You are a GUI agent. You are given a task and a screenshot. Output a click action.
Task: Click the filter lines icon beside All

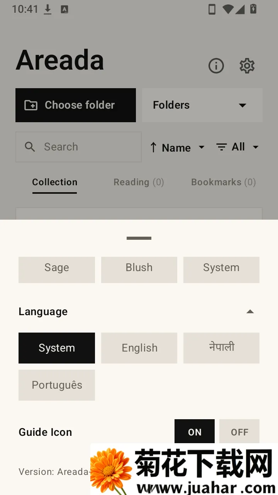click(x=221, y=147)
